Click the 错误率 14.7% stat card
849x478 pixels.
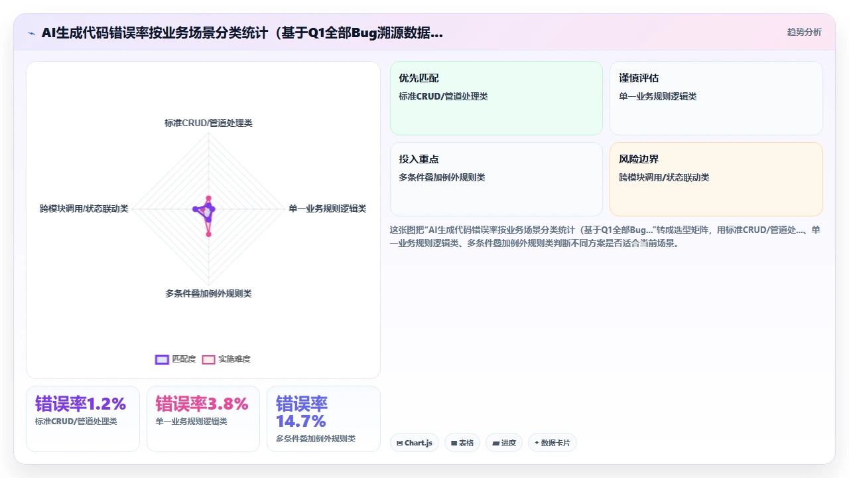click(324, 419)
